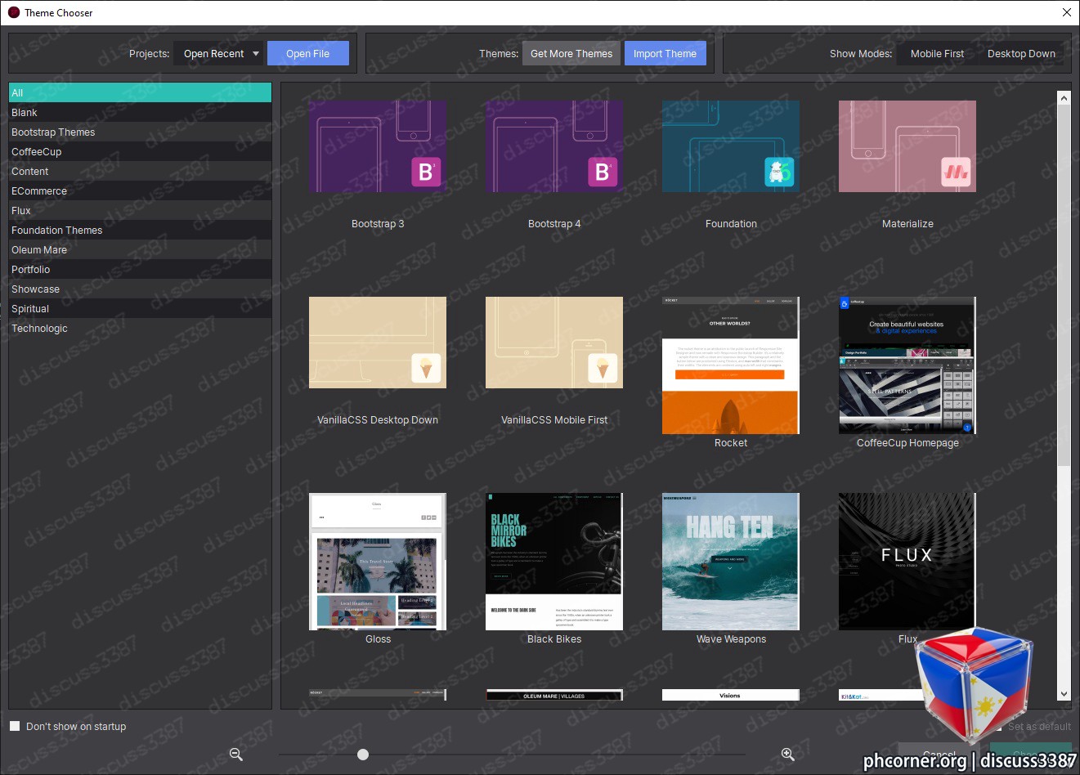This screenshot has height=775, width=1080.
Task: Pick the VanillaCSS Desktop Down thumbnail
Action: pos(378,343)
